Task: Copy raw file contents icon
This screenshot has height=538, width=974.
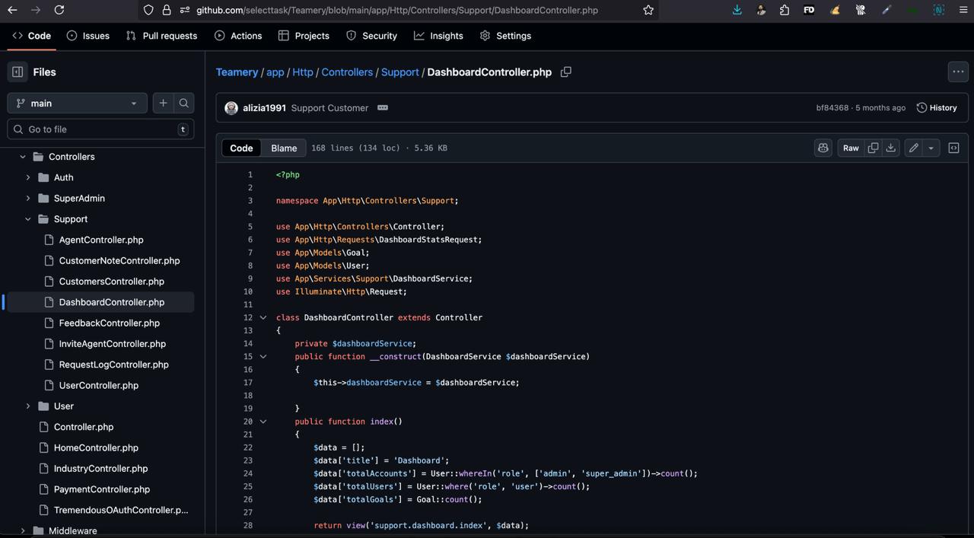Action: coord(873,148)
